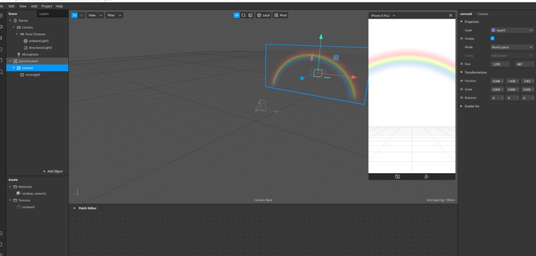The height and width of the screenshot is (256, 536).
Task: Select rectangle0 in the scene tree
Action: 33,75
